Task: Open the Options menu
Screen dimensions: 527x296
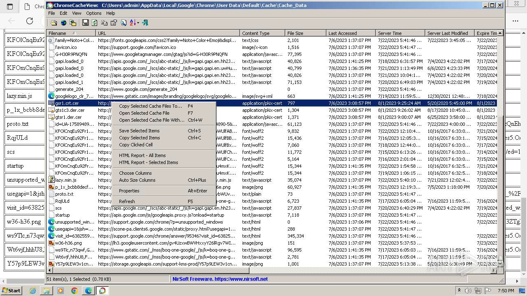Action: 94,13
